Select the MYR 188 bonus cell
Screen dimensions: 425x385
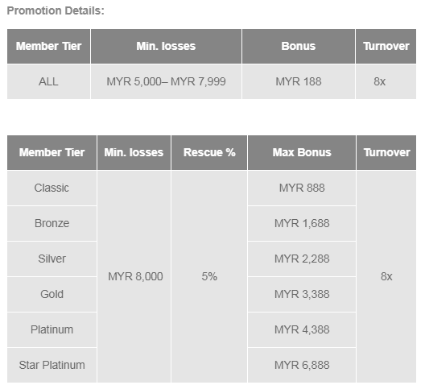tap(299, 81)
